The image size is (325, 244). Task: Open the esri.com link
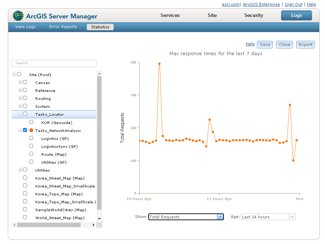(x=231, y=4)
